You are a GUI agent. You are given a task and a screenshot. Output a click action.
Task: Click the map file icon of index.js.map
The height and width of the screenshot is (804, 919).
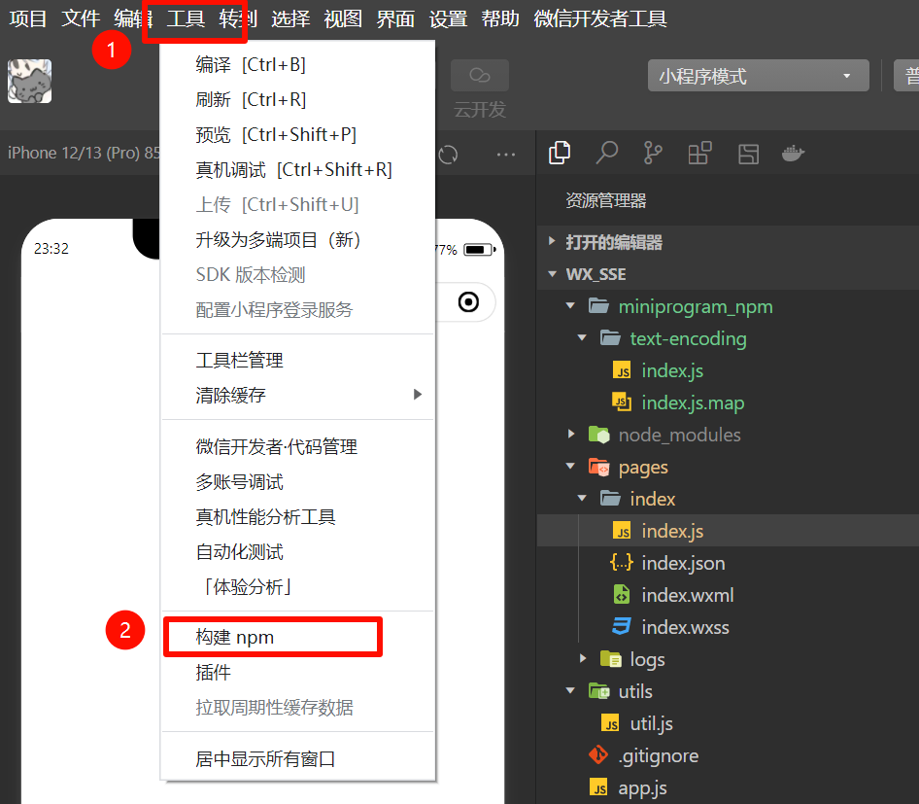[622, 402]
